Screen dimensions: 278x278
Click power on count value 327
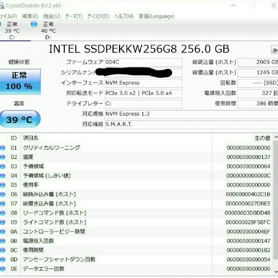pos(258,93)
